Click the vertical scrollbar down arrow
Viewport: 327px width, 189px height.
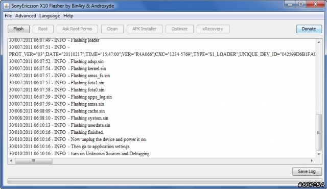point(319,154)
